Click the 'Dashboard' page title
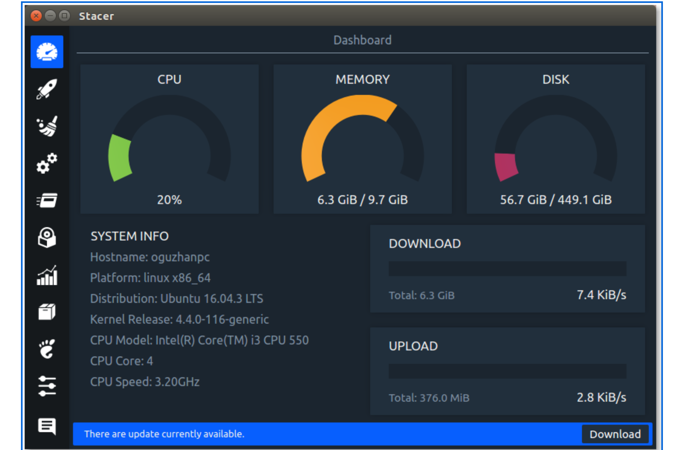Image resolution: width=696 pixels, height=450 pixels. pos(363,40)
